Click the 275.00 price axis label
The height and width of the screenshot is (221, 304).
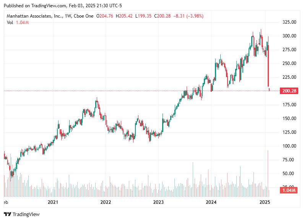[x=289, y=50]
